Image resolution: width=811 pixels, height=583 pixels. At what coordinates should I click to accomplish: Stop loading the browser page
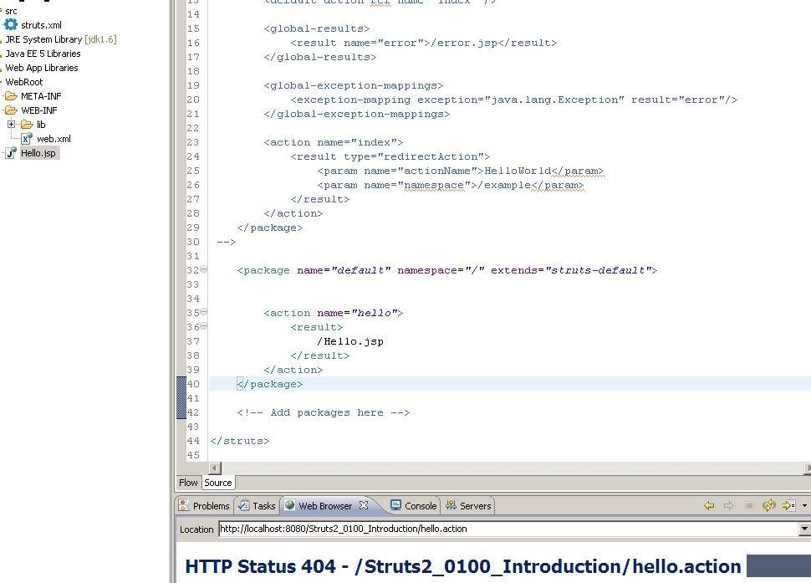click(x=749, y=505)
